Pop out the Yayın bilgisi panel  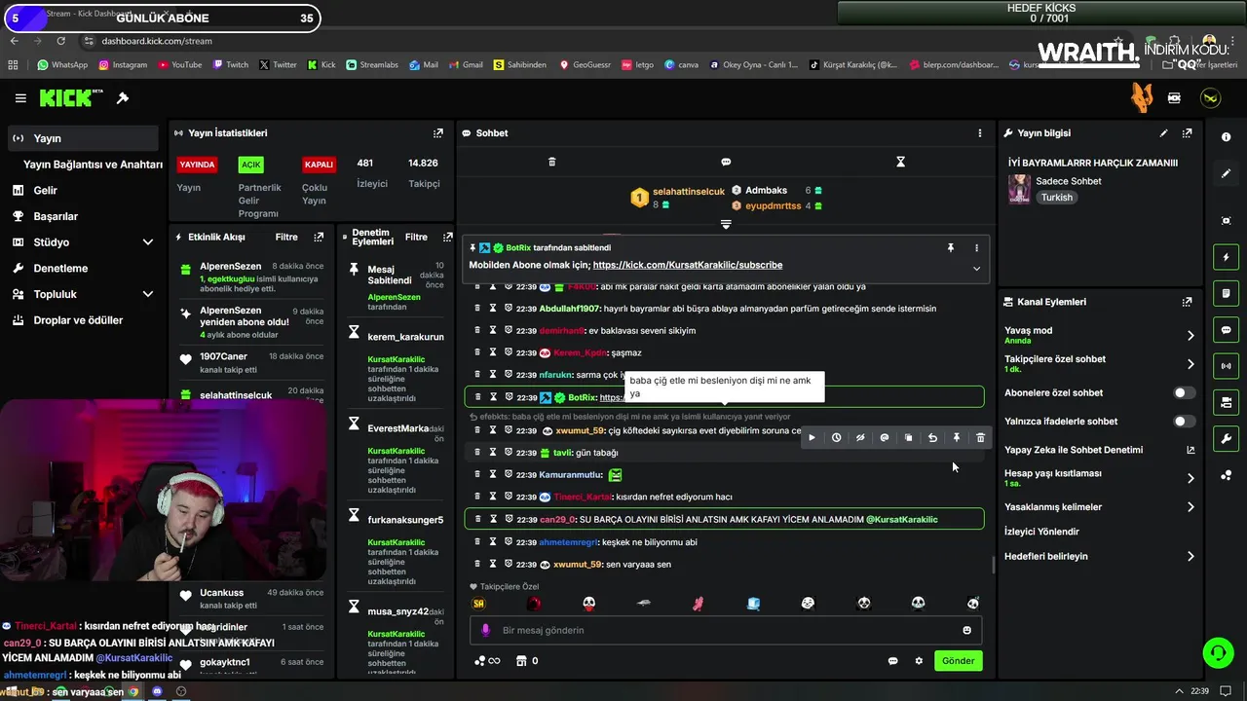(x=1187, y=133)
